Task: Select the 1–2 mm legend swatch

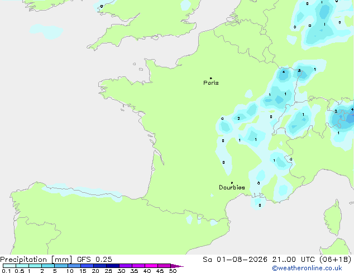Action: tap(35, 266)
